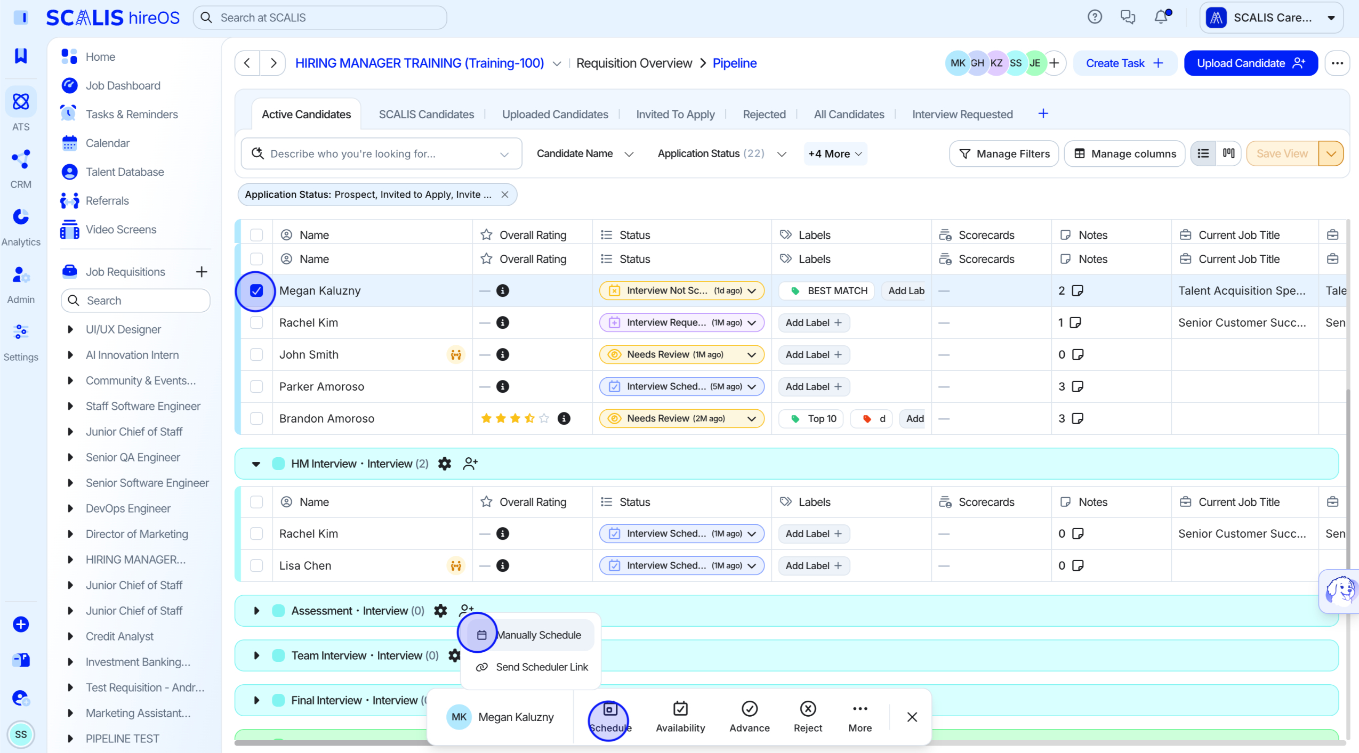Open page overflow menu (three dots)
The image size is (1359, 753).
(x=1337, y=63)
